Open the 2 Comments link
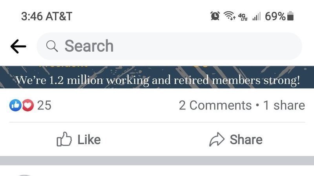The image size is (314, 176). coord(215,105)
